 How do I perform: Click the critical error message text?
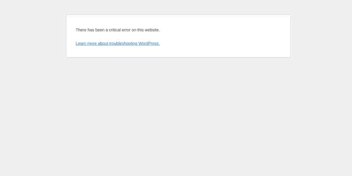click(x=117, y=30)
